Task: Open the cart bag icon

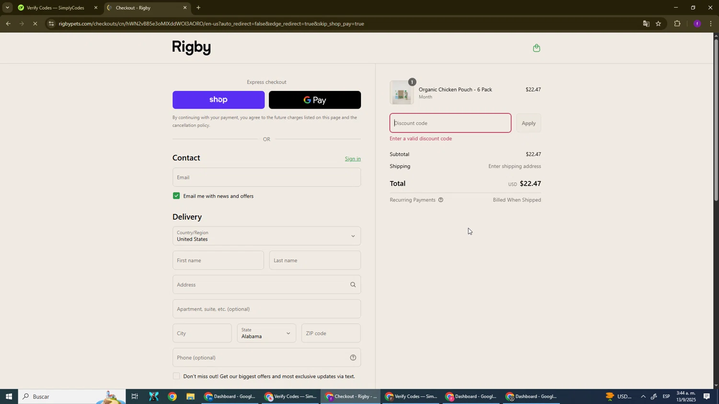Action: [x=536, y=48]
